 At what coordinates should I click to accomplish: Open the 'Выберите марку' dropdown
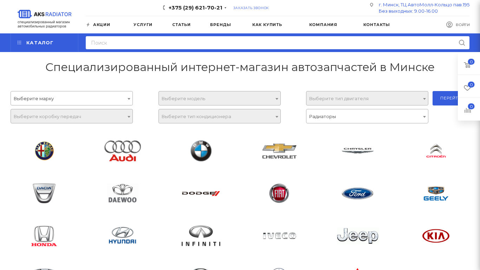tap(72, 98)
